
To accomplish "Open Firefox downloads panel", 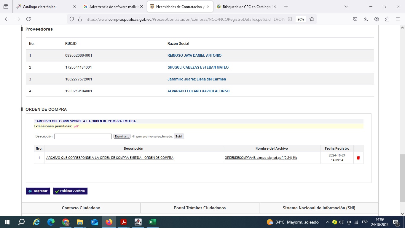I will pyautogui.click(x=366, y=19).
